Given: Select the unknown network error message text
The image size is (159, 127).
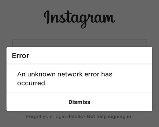Looking at the screenshot, I should pyautogui.click(x=65, y=78).
